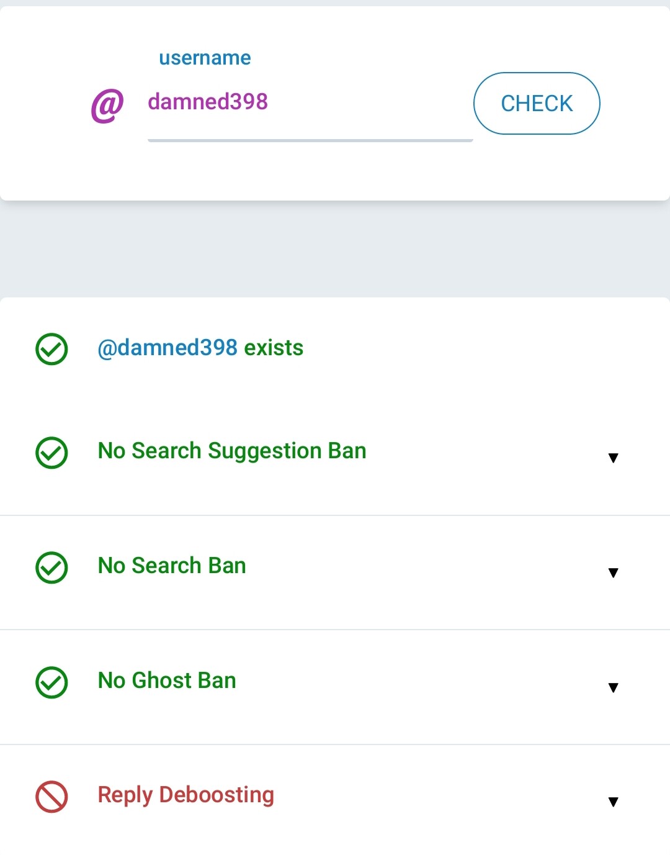Click the red prohibited icon for Reply Deboosting
Image resolution: width=670 pixels, height=855 pixels.
(51, 797)
